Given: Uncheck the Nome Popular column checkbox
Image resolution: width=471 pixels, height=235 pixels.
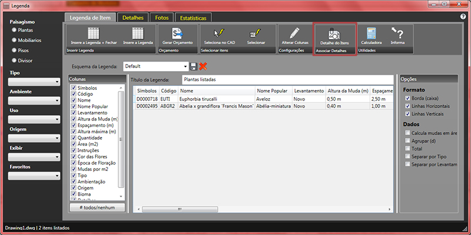Looking at the screenshot, I should [x=74, y=107].
